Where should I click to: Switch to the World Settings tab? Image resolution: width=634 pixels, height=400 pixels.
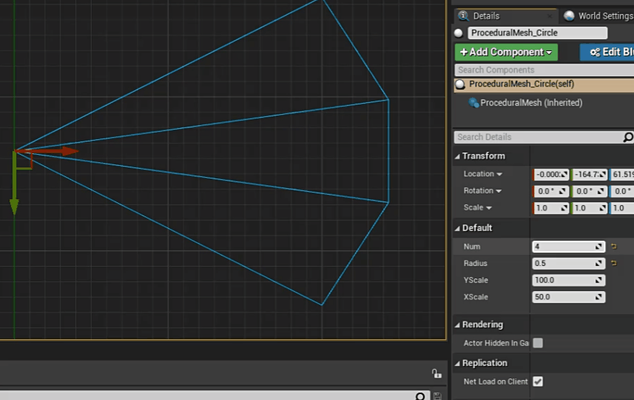(606, 16)
